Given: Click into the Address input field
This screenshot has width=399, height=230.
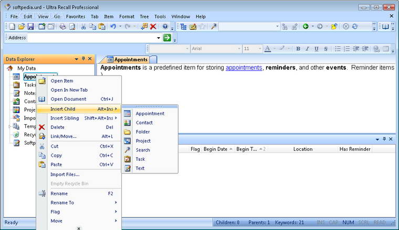Looking at the screenshot, I should [91, 38].
